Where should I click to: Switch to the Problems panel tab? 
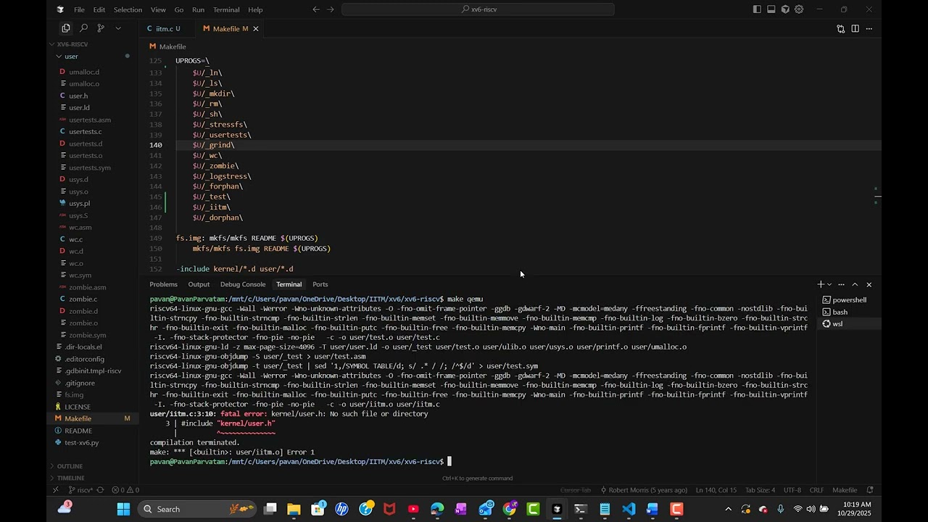(163, 284)
